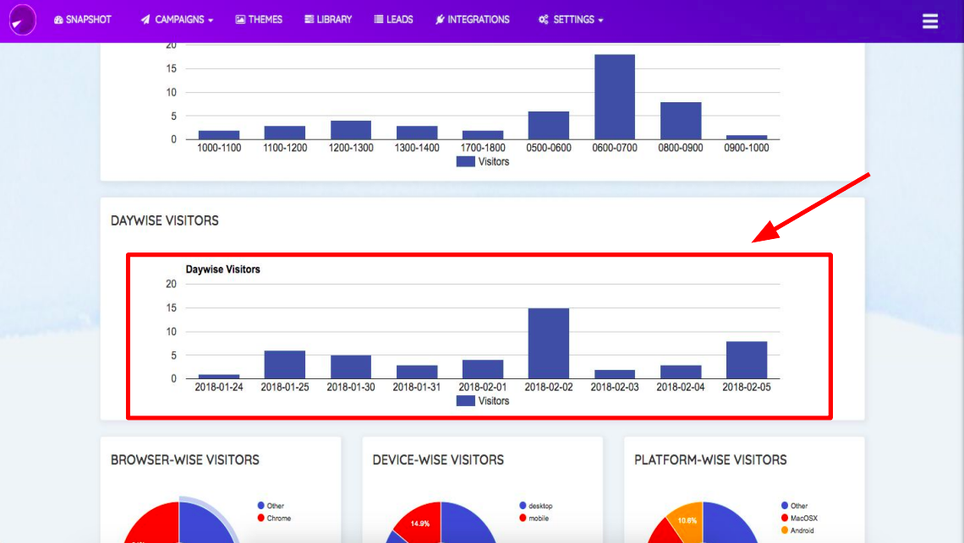
Task: Click the Snapshot gauge icon
Action: click(x=58, y=19)
